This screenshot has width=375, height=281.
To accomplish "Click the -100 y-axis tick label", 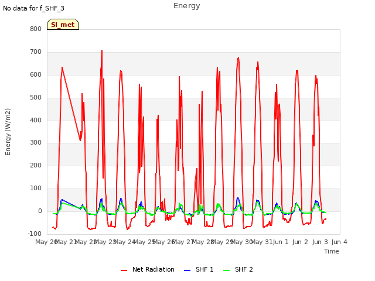I will pyautogui.click(x=35, y=234).
